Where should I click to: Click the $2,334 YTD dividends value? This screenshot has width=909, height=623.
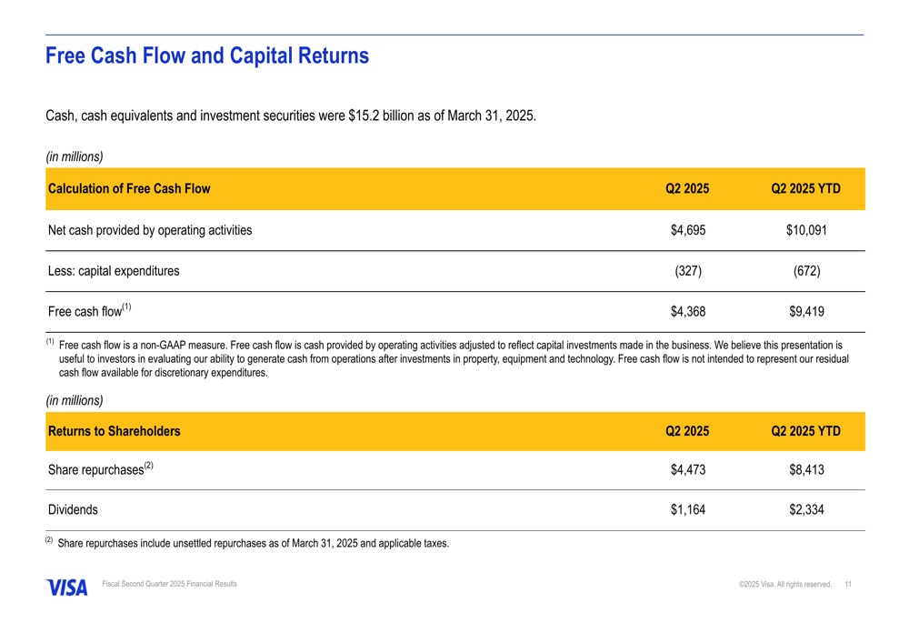tap(806, 510)
